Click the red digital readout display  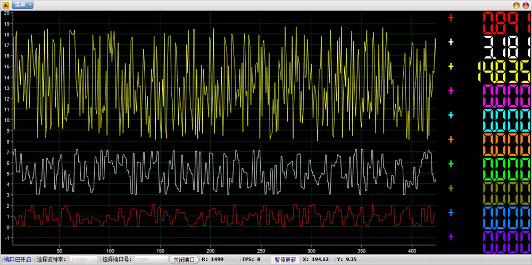tap(506, 23)
